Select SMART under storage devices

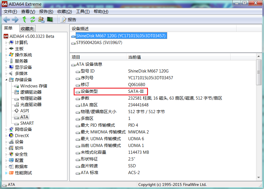click(x=27, y=123)
